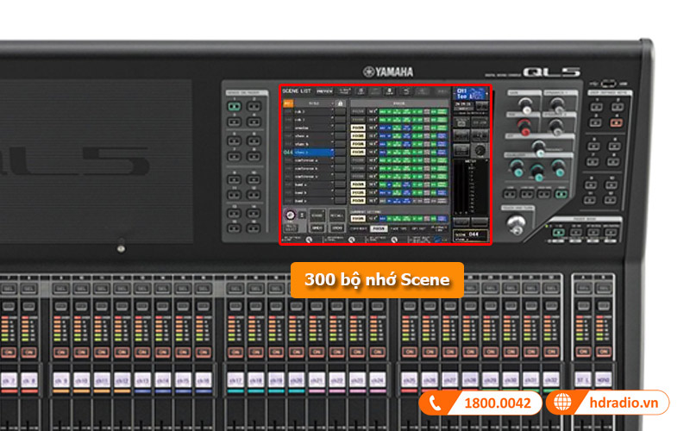Click the orange lit user defined key
Image resolution: width=690 pixels, height=431 pixels.
616,122
